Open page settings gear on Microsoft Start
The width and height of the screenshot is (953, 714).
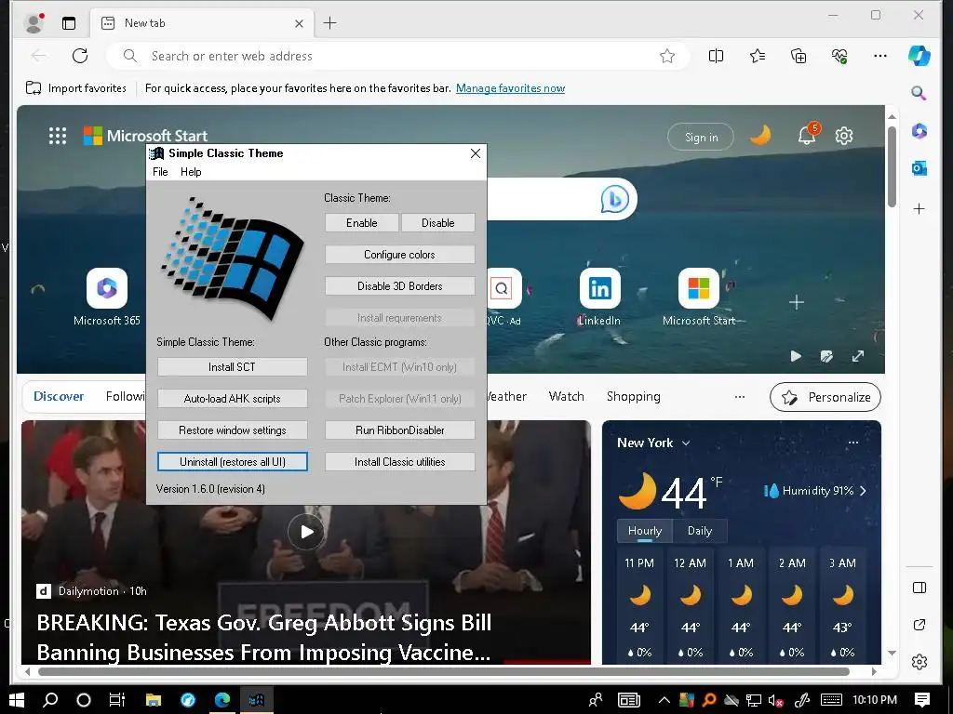[x=844, y=136]
